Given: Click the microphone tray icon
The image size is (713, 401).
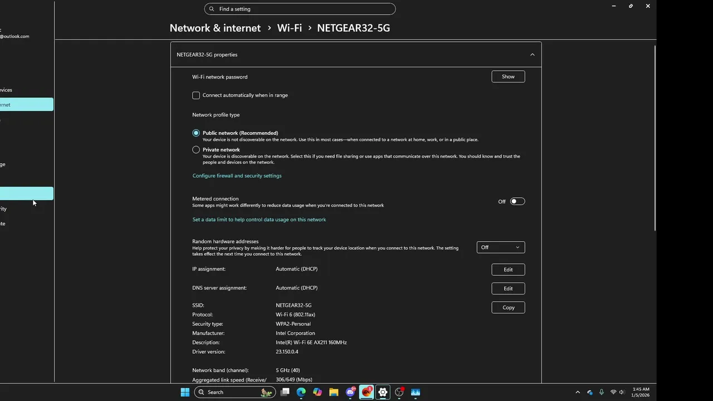Looking at the screenshot, I should 602,392.
